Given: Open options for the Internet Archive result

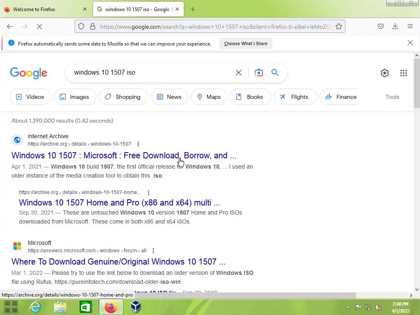Looking at the screenshot, I should (138, 144).
